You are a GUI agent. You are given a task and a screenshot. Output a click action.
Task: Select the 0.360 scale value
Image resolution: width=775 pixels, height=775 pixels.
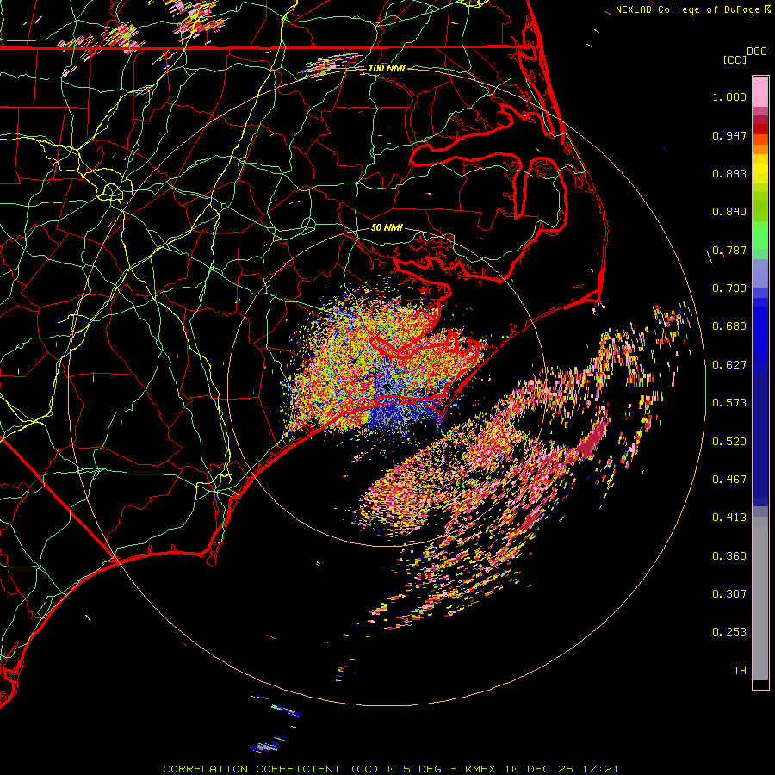click(729, 556)
